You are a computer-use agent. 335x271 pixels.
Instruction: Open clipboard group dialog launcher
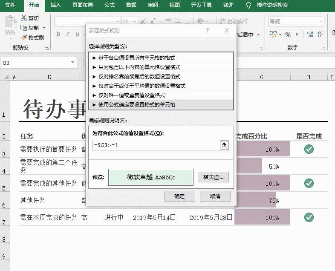pyautogui.click(x=47, y=49)
